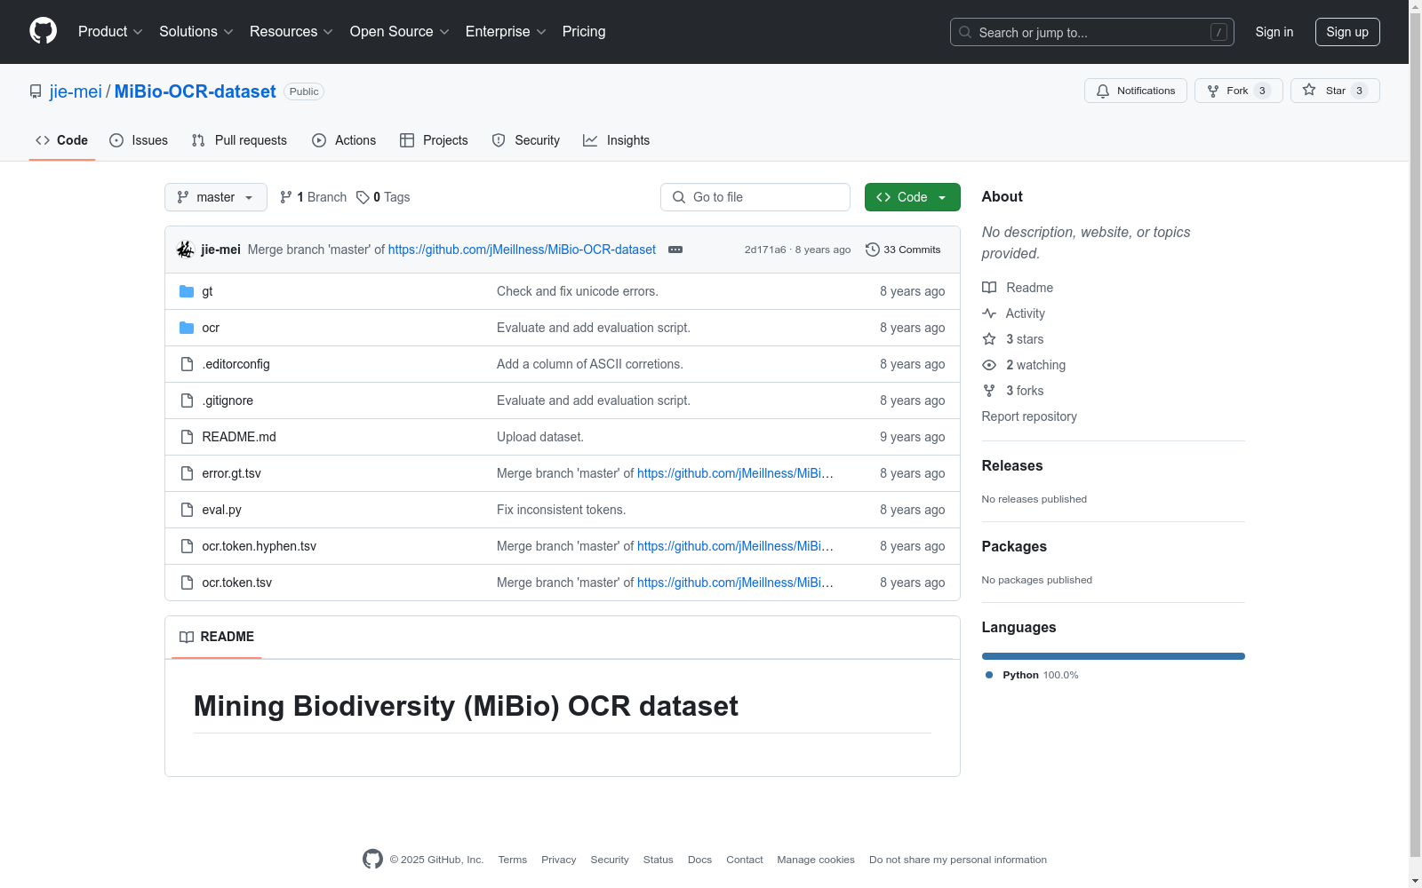Click the star icon beside 3 stars

[x=989, y=339]
